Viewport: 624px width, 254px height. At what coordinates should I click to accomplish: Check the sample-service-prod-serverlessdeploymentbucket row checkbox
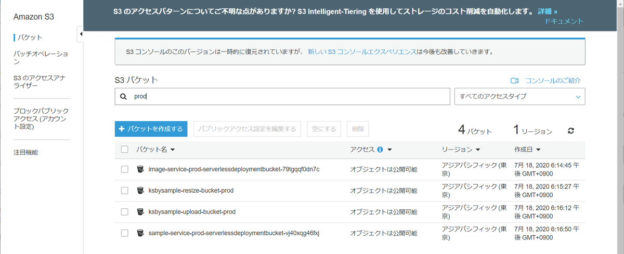tap(124, 233)
